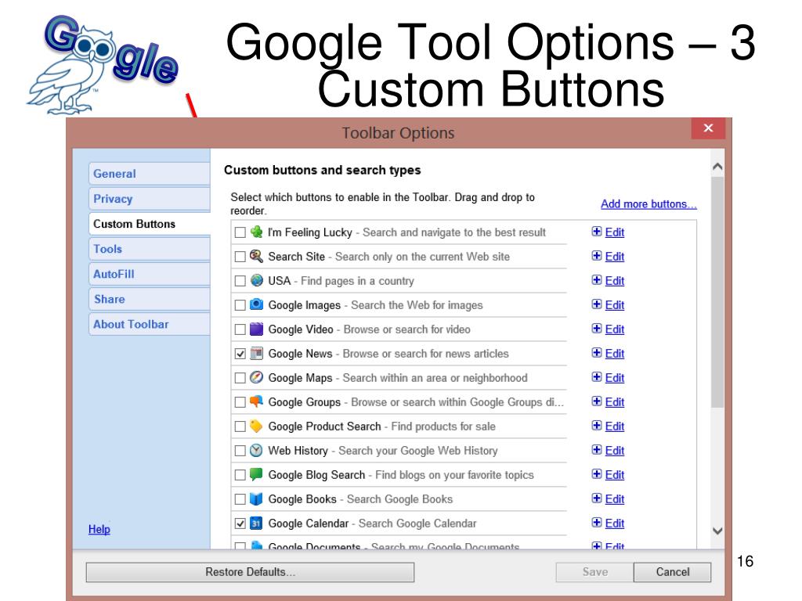Image resolution: width=802 pixels, height=601 pixels.
Task: Enable the Search Site checkbox
Action: tap(240, 257)
